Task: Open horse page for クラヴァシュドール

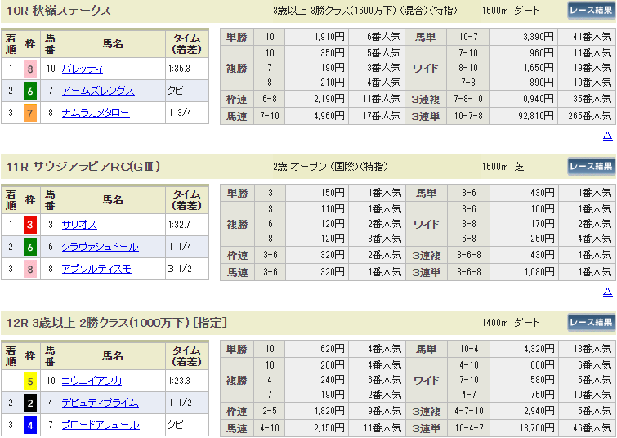Action: tap(100, 247)
